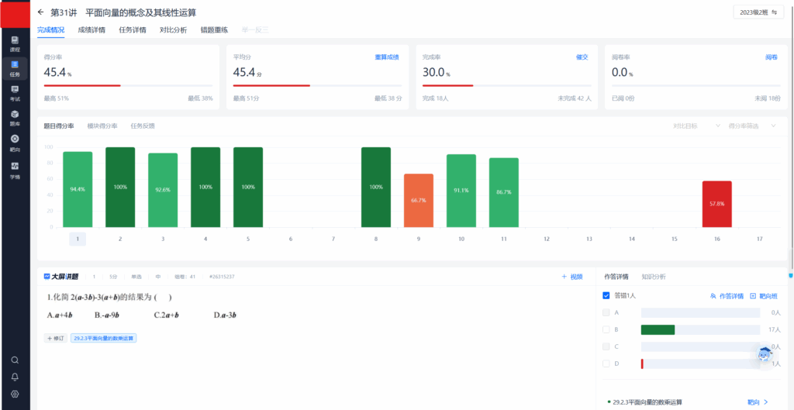Open 考试 in the left sidebar
Screen dimensions: 794x410
coord(15,93)
